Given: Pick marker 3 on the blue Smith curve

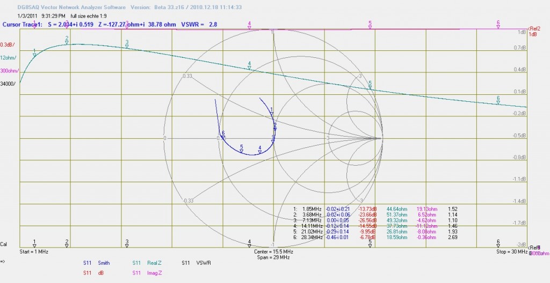Looking at the screenshot, I should point(273,139).
